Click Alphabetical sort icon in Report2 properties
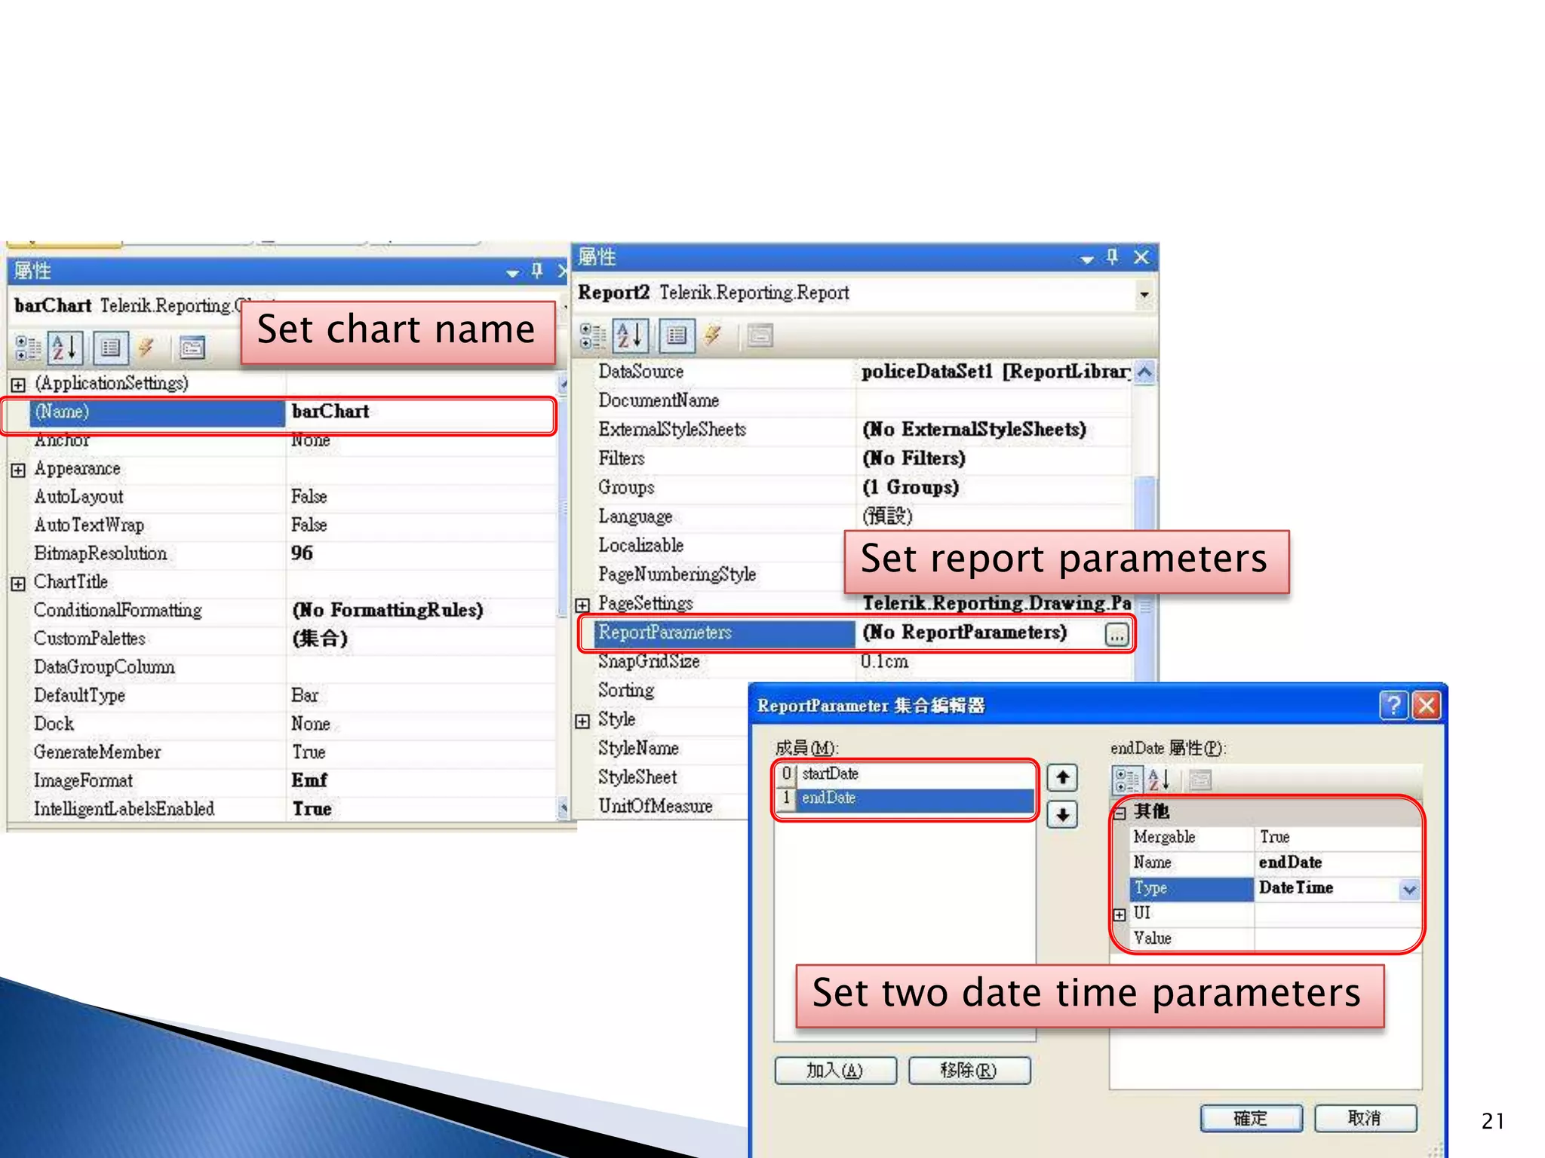Image resolution: width=1545 pixels, height=1158 pixels. point(629,335)
